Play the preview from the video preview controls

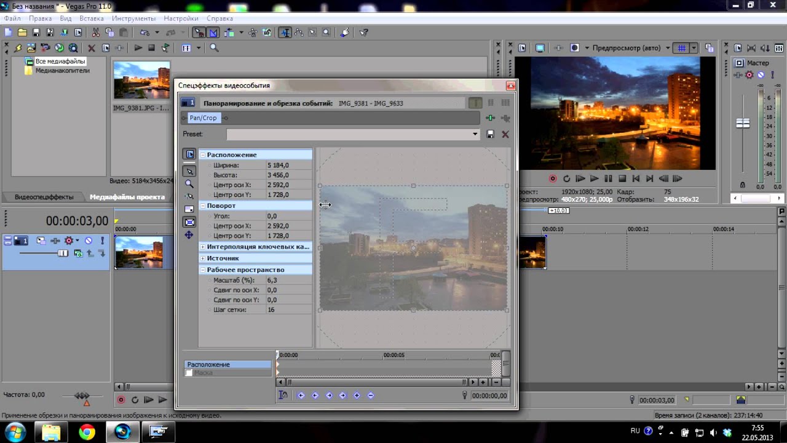point(594,178)
